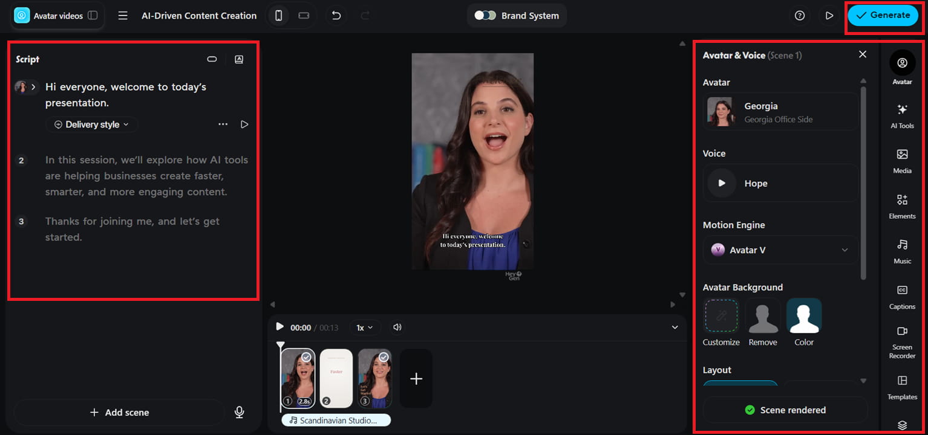Select the caption text on the preview
This screenshot has height=435, width=928.
click(472, 240)
